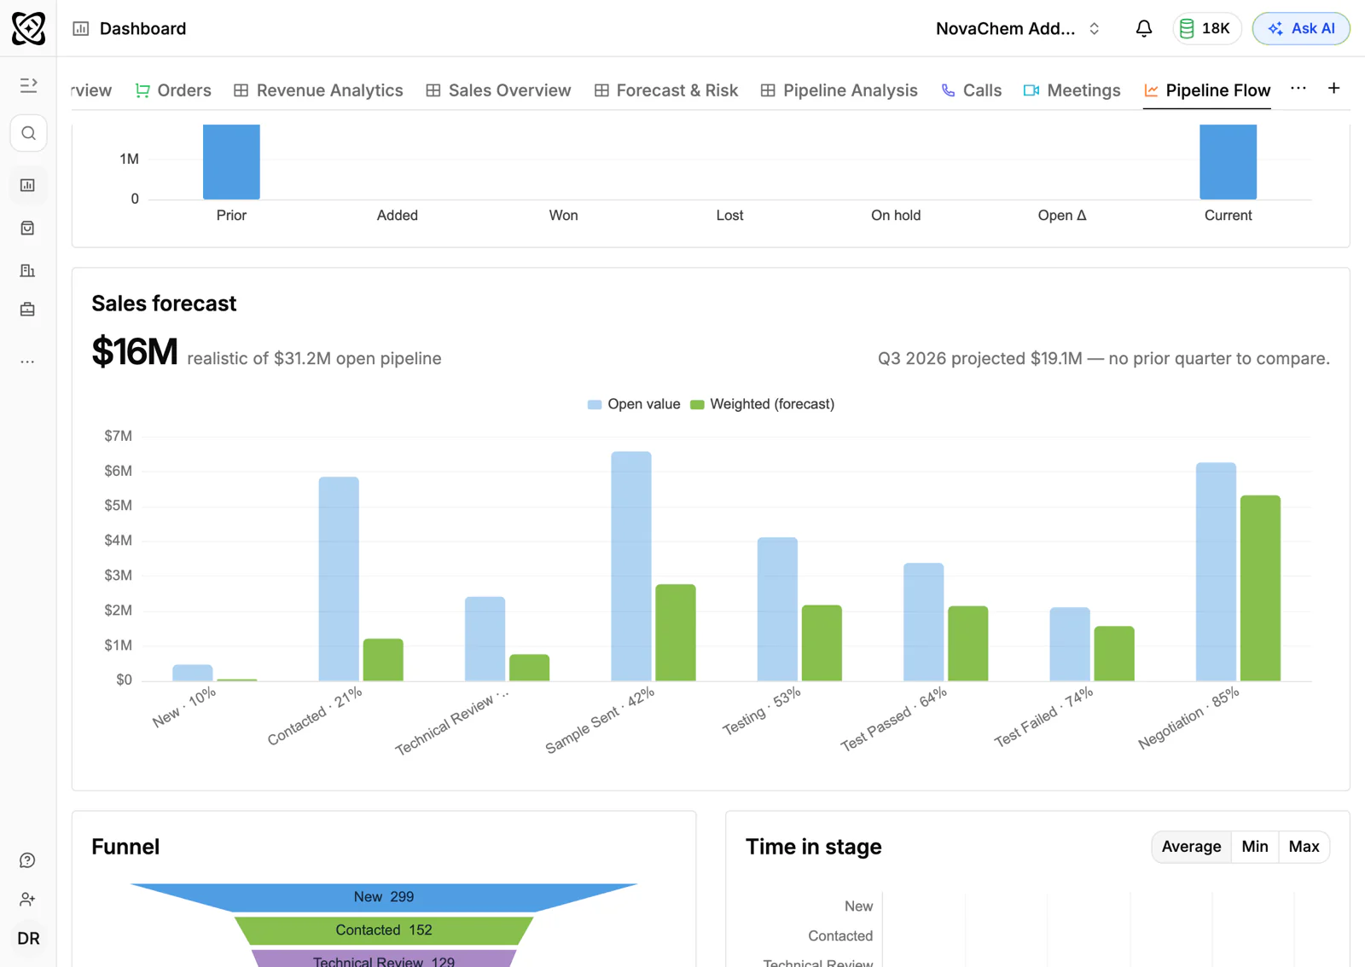Click the invite user icon
Viewport: 1365px width, 967px height.
coord(28,899)
